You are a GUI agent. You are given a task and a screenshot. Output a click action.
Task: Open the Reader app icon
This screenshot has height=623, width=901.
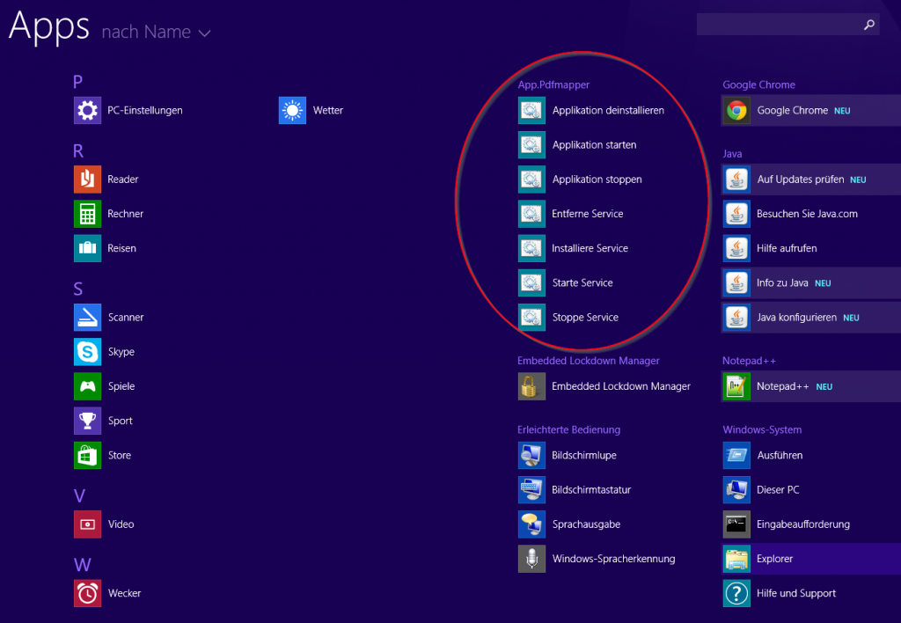(x=87, y=180)
